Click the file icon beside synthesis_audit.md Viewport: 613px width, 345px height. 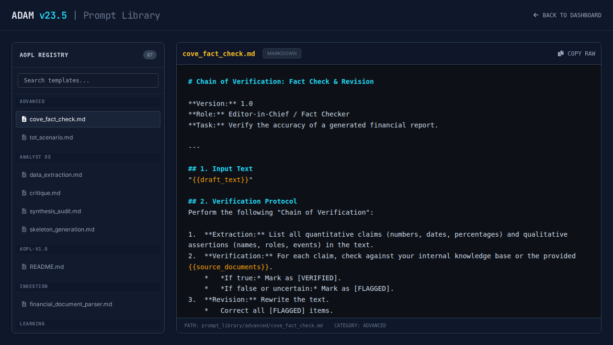point(24,211)
